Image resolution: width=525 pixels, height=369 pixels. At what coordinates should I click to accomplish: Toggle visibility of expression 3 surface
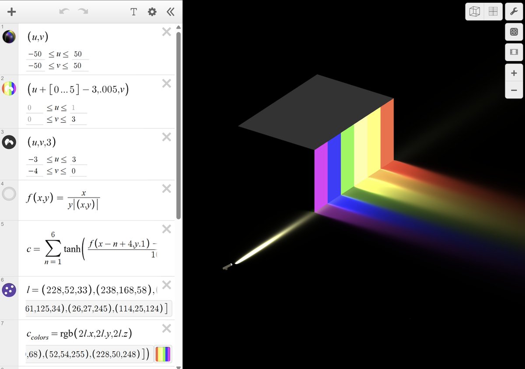[9, 142]
